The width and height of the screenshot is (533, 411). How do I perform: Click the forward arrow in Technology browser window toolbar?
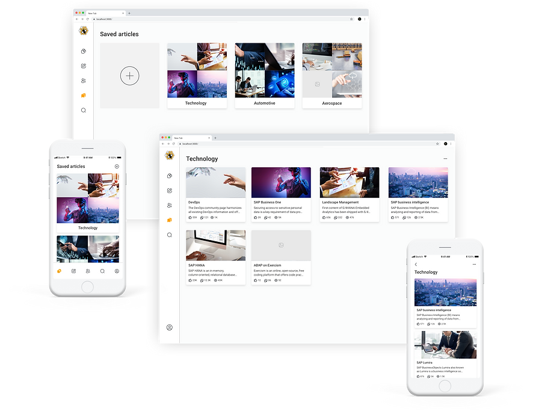168,144
